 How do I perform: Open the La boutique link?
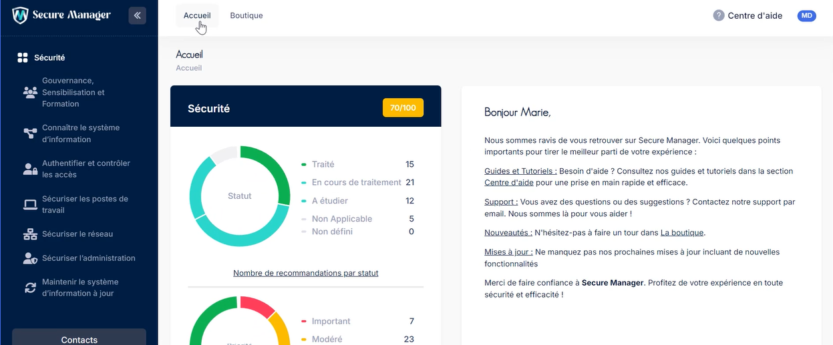coord(682,232)
